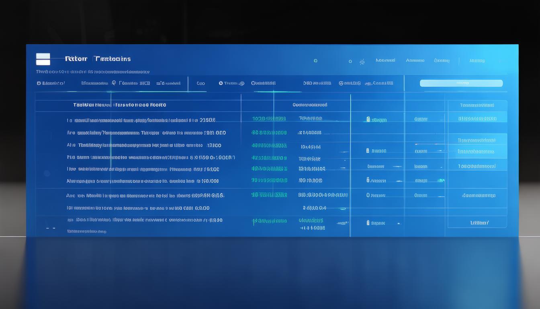Click the database icon in the last table row
The height and width of the screenshot is (309, 540).
coord(368,222)
